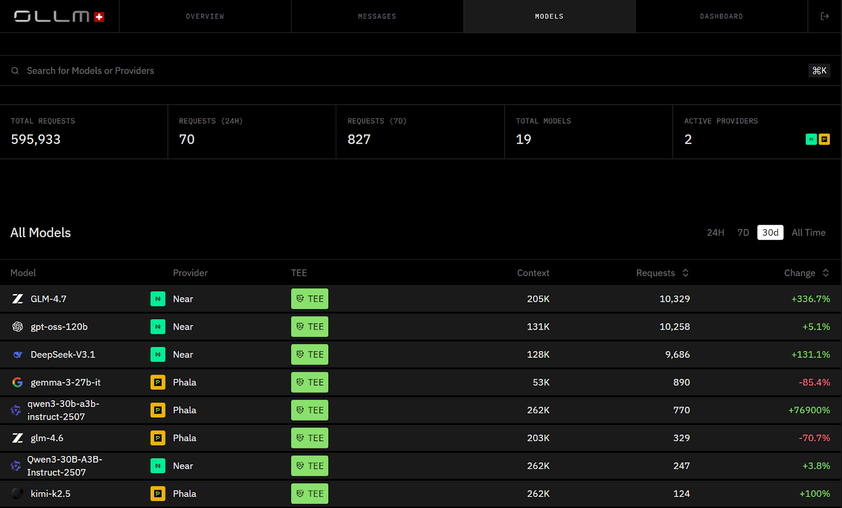Screen dimensions: 842x508
Task: Click the GLM-4.7 model logo icon
Action: pos(17,299)
